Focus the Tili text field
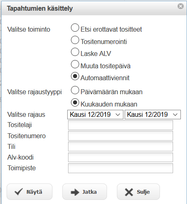187x204 pixels. [121, 146]
